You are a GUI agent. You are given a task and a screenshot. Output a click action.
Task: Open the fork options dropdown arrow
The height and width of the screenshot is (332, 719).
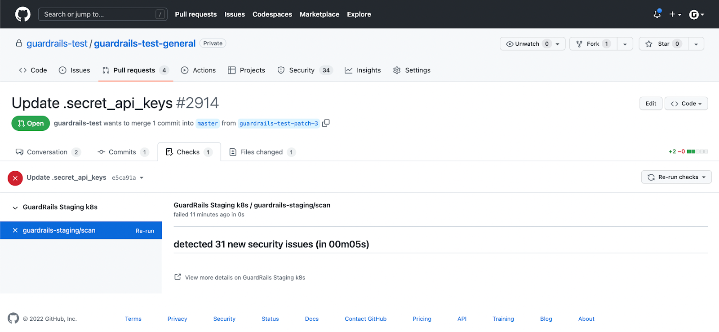625,44
